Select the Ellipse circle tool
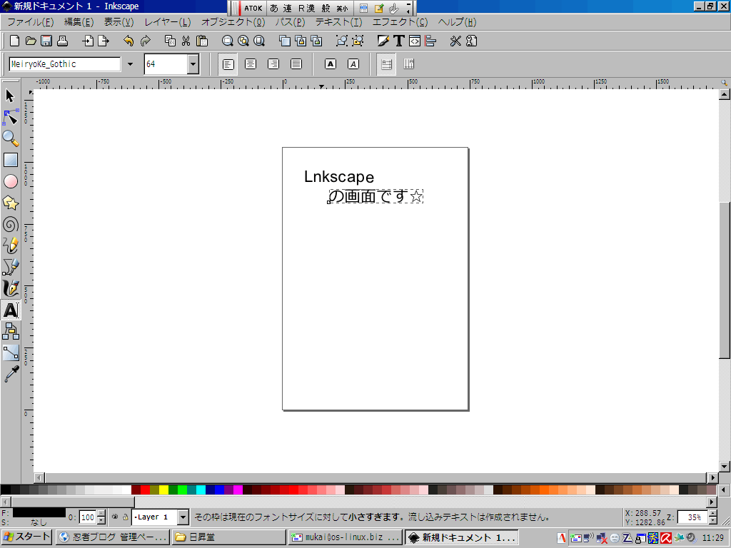Screen dimensions: 731x548 [10, 181]
